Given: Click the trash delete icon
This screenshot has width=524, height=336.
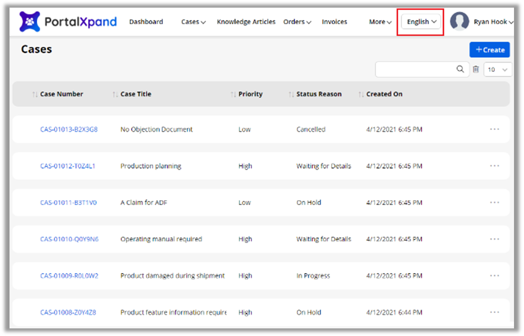Looking at the screenshot, I should [475, 70].
